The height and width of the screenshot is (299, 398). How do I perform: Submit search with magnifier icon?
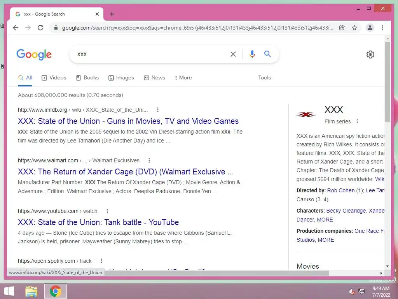267,54
